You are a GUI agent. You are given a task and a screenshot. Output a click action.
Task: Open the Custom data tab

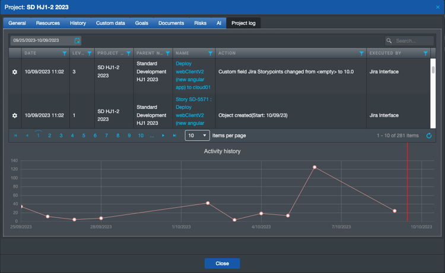click(x=110, y=23)
